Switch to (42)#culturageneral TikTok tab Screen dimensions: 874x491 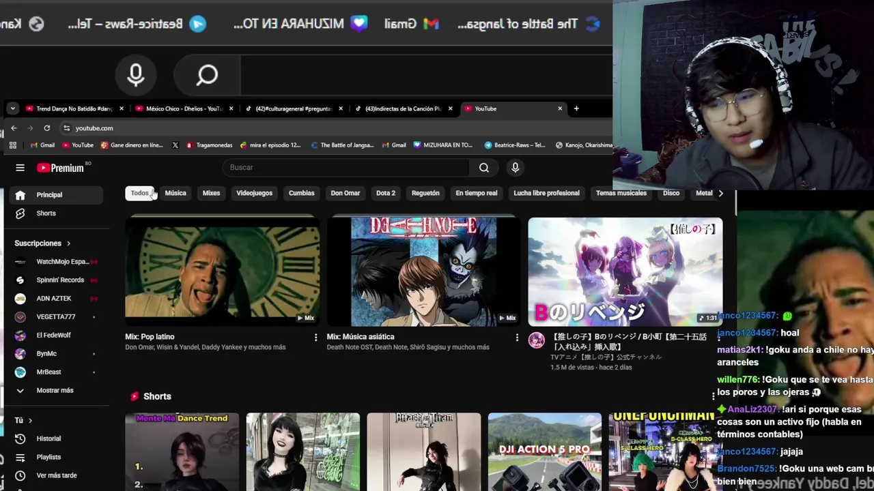coord(294,108)
